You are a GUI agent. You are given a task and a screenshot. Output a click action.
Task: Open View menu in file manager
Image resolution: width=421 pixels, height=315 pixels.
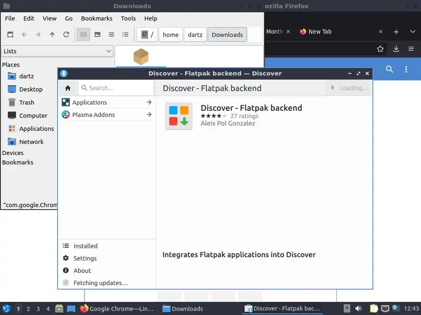50,18
